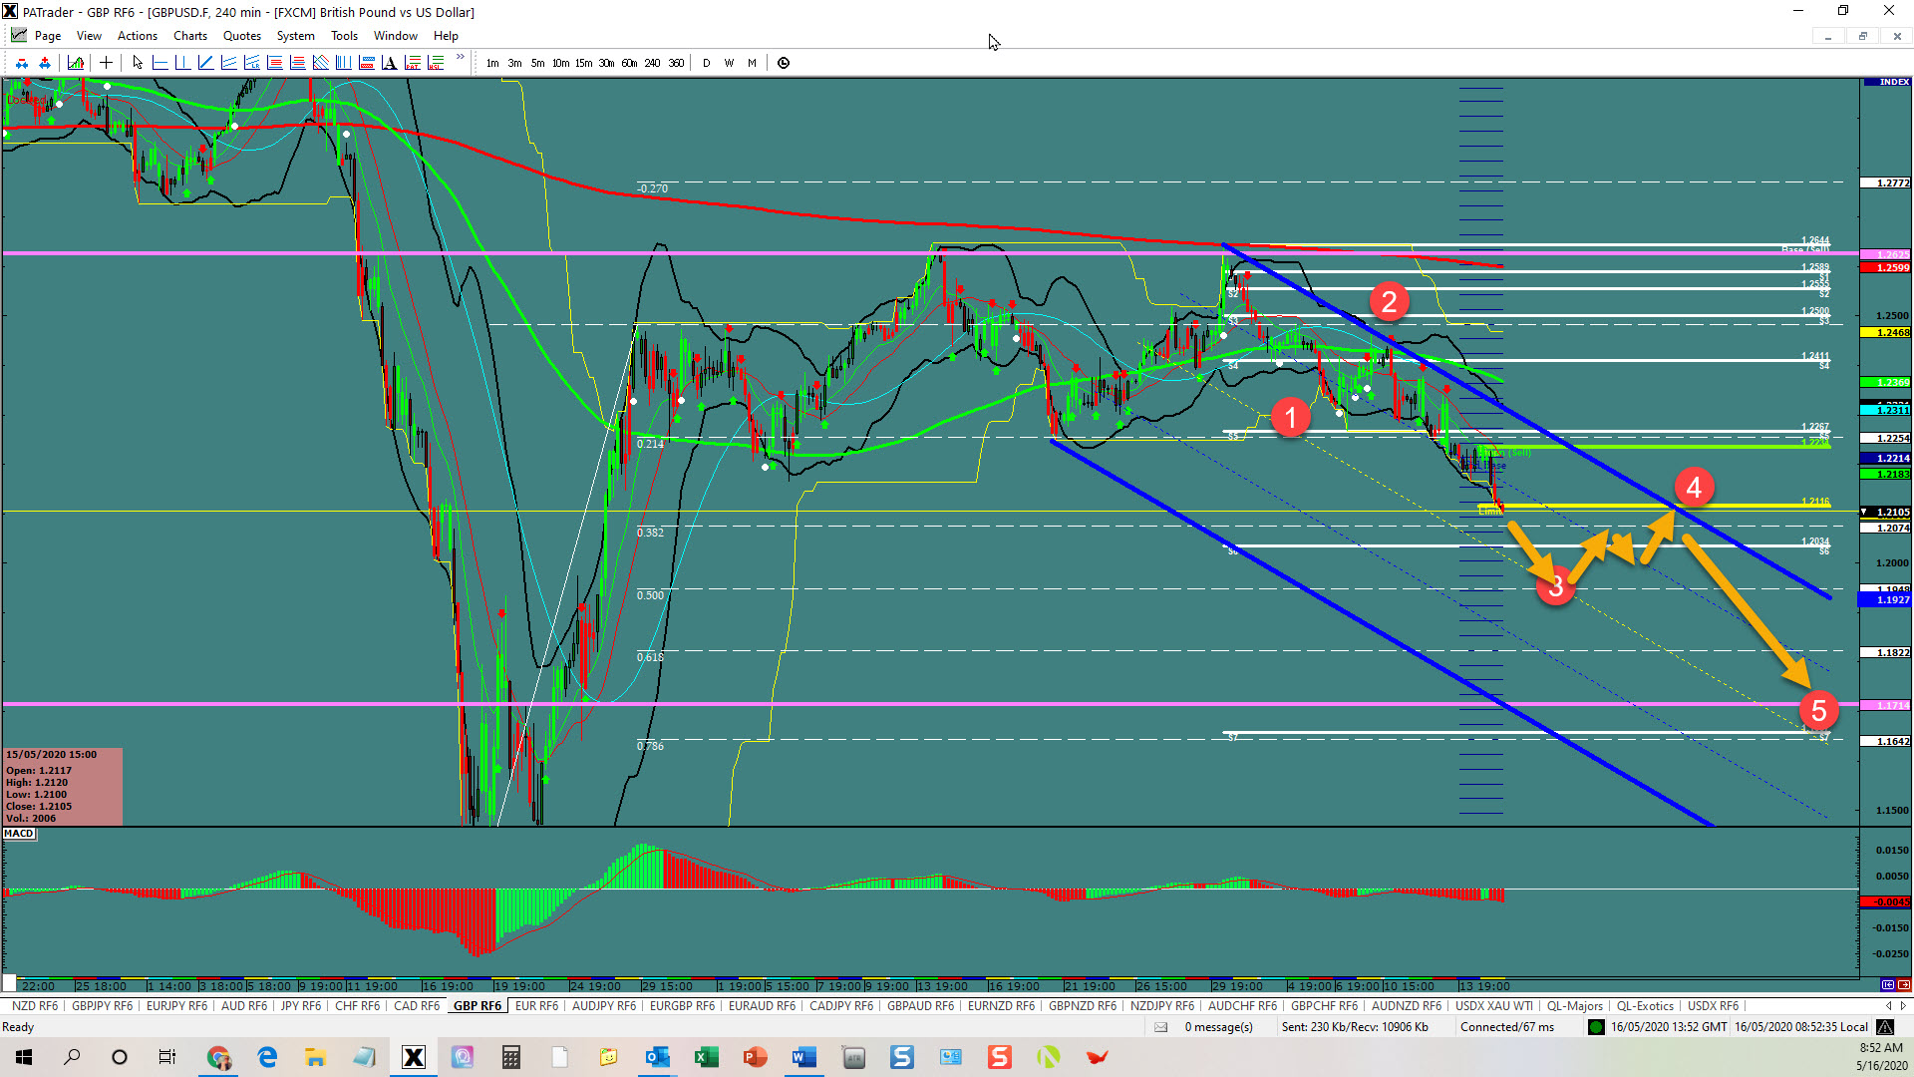Click the clock icon in timeframe toolbar
The image size is (1914, 1077).
pyautogui.click(x=784, y=63)
